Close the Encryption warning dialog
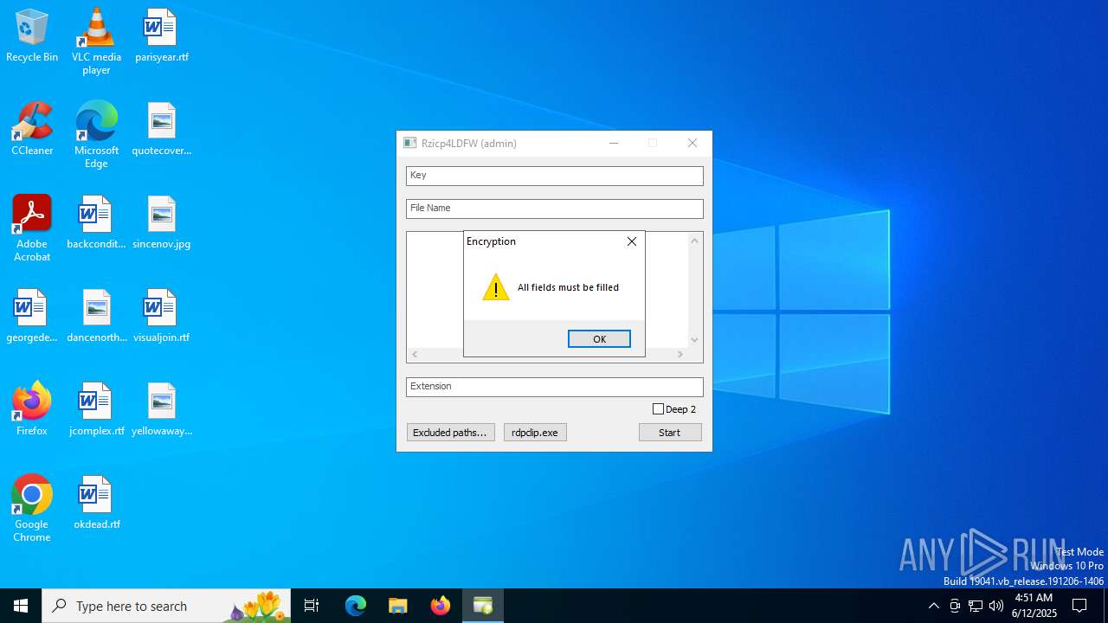This screenshot has width=1108, height=623. click(x=632, y=241)
